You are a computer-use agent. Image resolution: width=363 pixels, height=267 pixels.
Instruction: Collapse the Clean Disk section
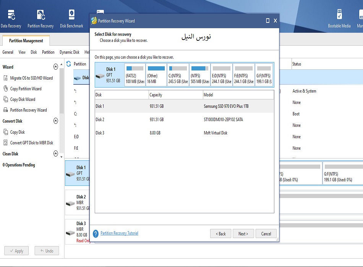[x=56, y=154]
